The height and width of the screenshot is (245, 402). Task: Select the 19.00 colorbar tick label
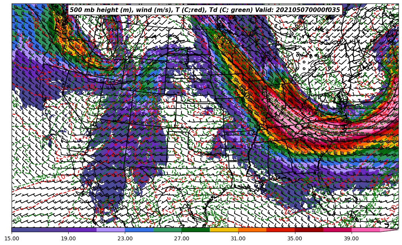pyautogui.click(x=69, y=238)
